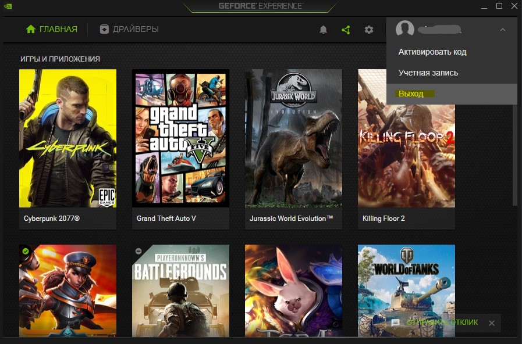Screen dimensions: 522x344
Task: Click the green optimized checkmark badge
Action: click(26, 251)
